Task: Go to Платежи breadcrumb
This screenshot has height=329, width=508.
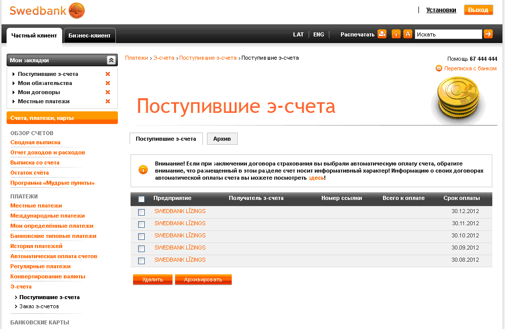Action: [137, 58]
